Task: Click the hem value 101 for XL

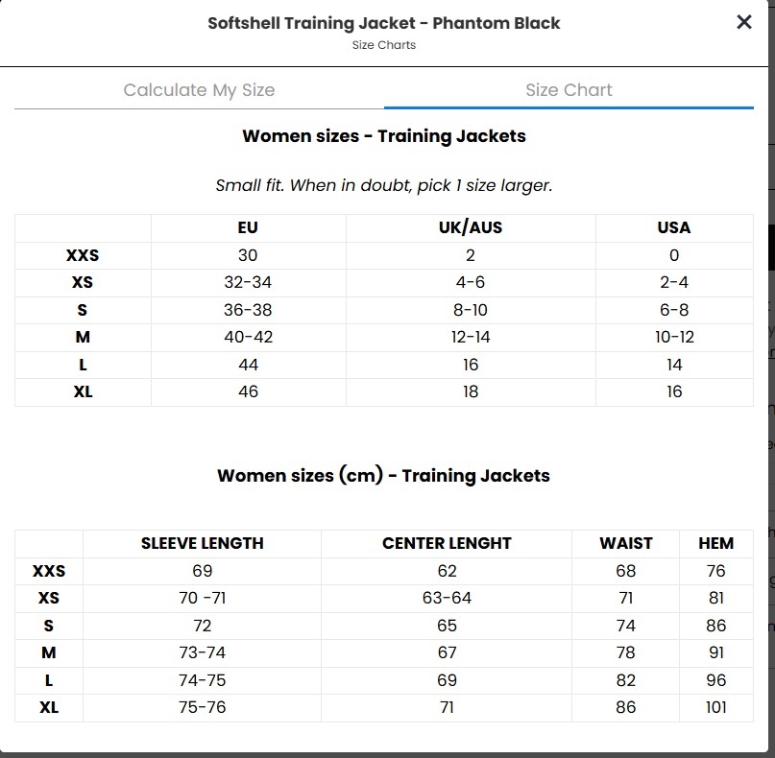Action: (716, 707)
